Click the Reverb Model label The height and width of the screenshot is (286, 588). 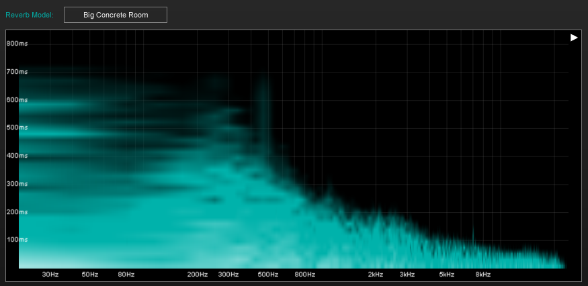30,15
